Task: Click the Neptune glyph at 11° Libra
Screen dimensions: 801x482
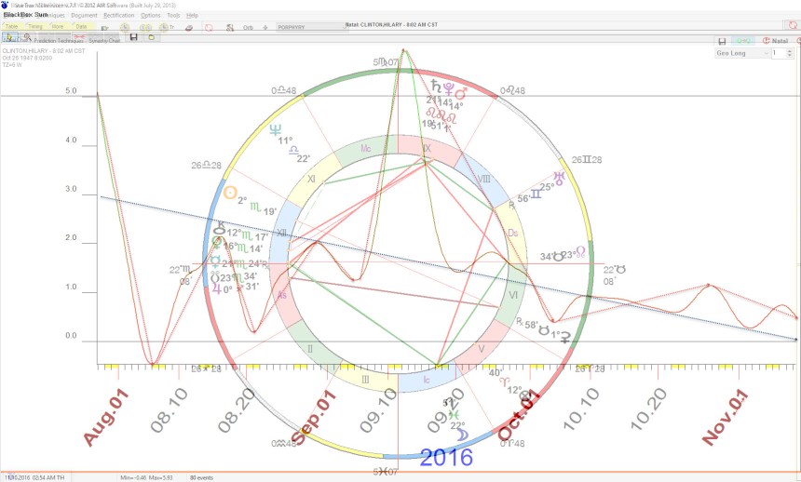Action: pos(276,129)
